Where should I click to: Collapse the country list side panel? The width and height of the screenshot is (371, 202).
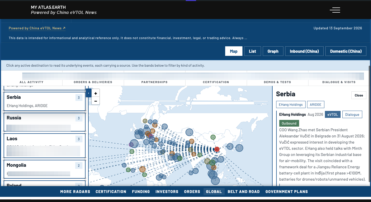coord(89,93)
